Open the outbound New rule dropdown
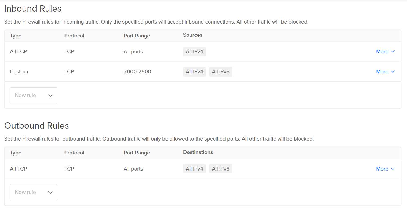The image size is (407, 215). (x=34, y=192)
